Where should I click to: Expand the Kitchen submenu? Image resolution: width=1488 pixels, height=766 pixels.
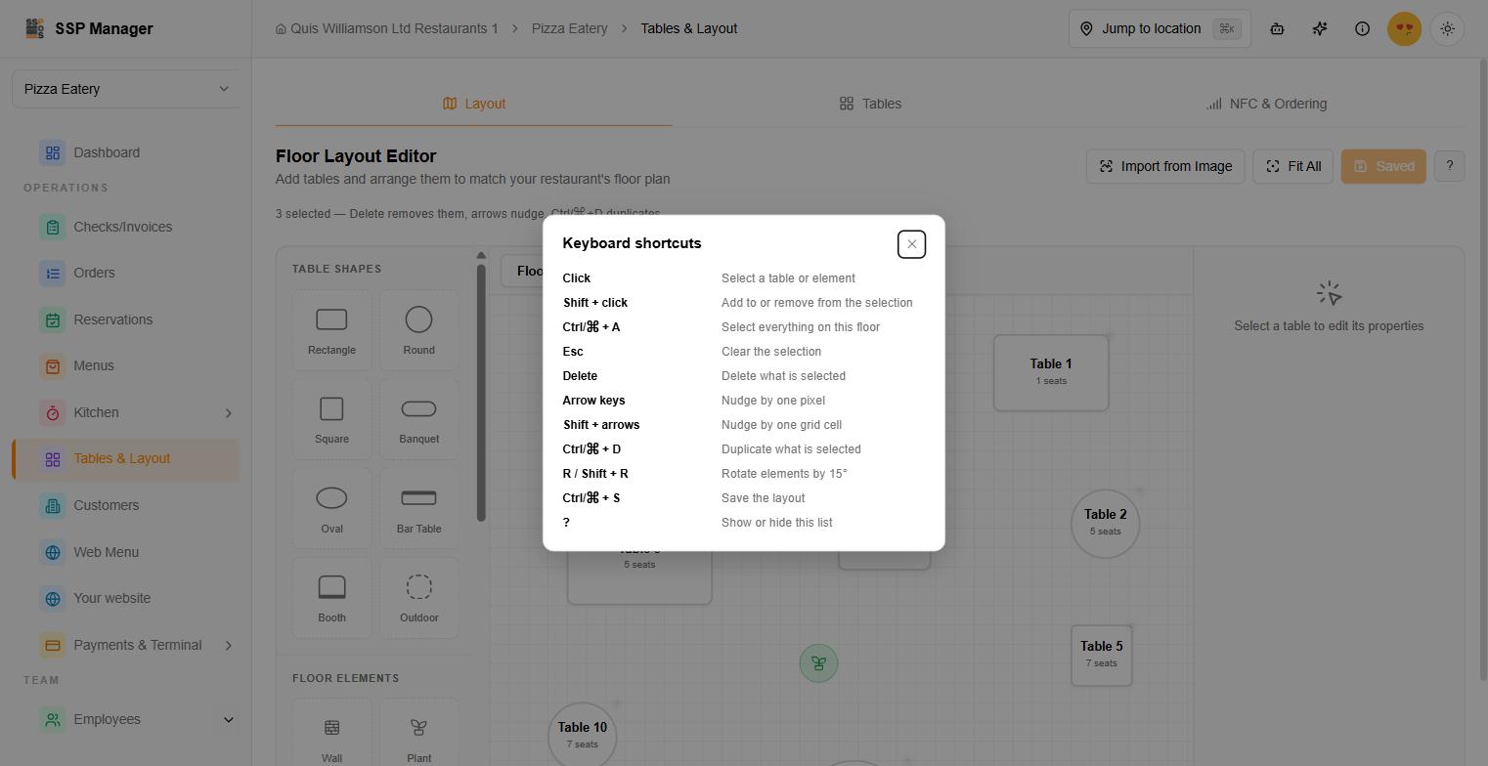tap(229, 412)
